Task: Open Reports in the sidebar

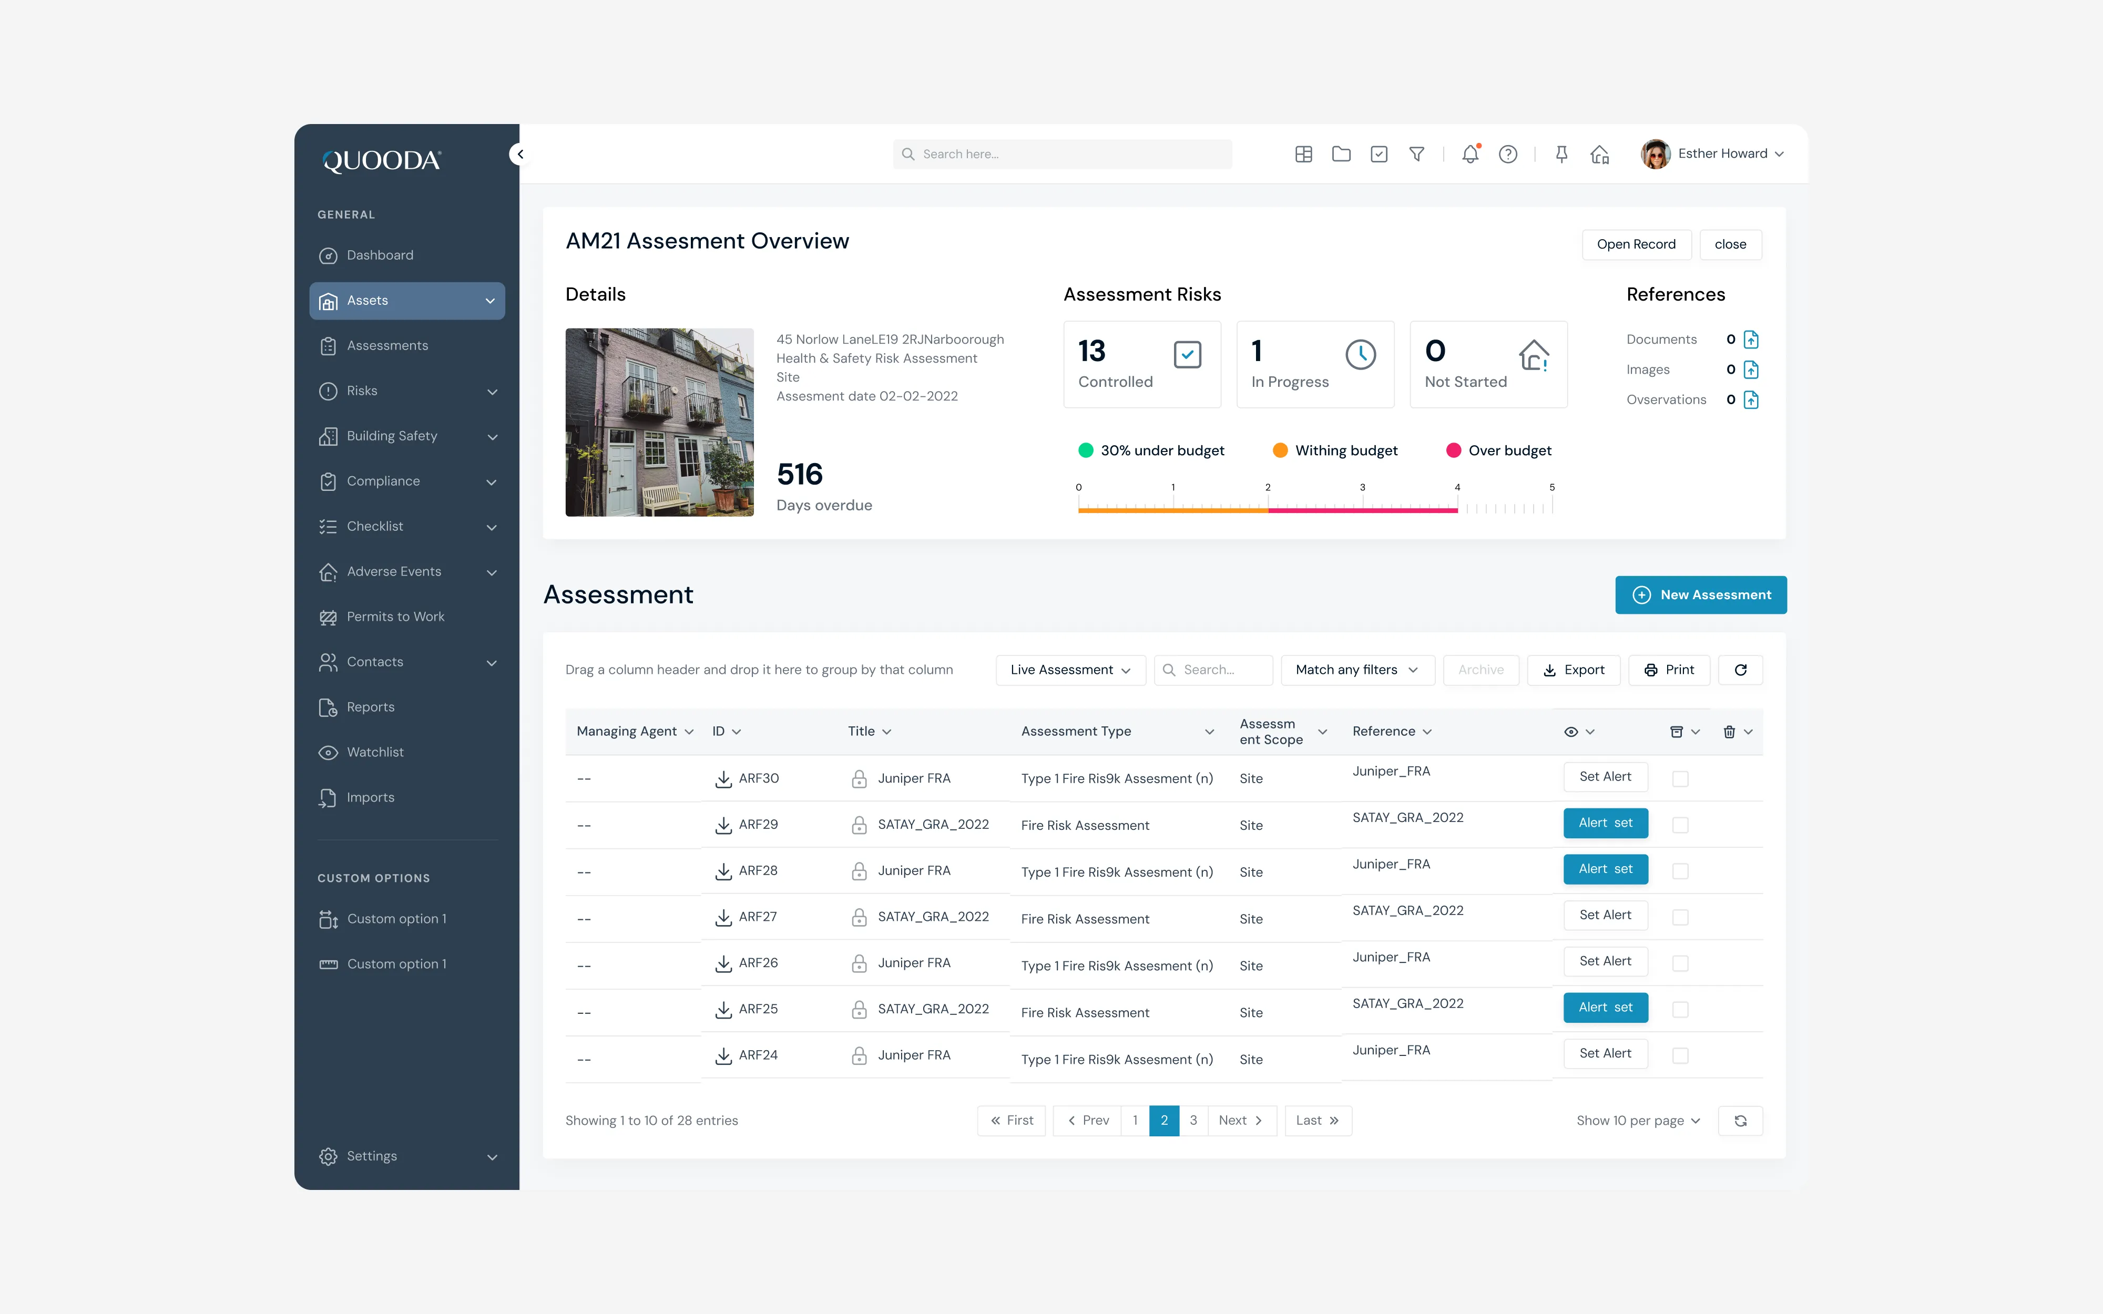Action: pyautogui.click(x=407, y=707)
